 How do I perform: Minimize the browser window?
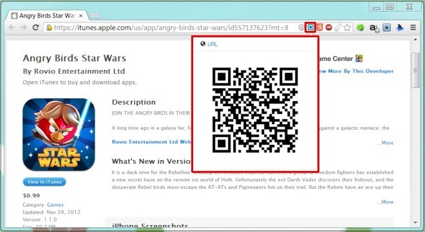pyautogui.click(x=377, y=8)
